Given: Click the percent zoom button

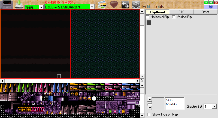Looking at the screenshot, I should 142,81.
